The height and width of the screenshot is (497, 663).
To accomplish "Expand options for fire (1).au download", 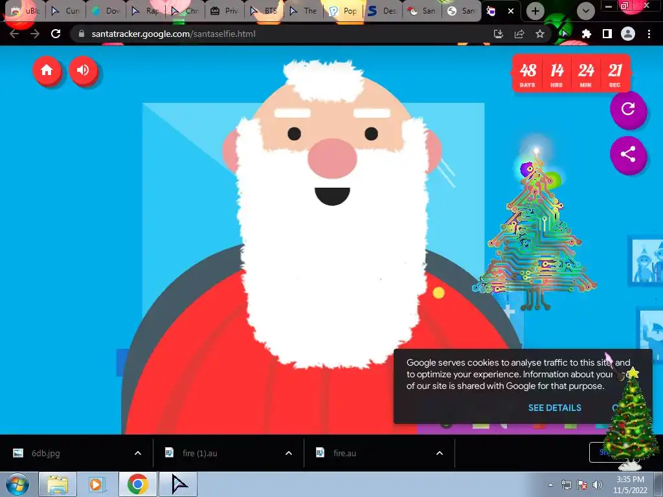I will pyautogui.click(x=289, y=453).
